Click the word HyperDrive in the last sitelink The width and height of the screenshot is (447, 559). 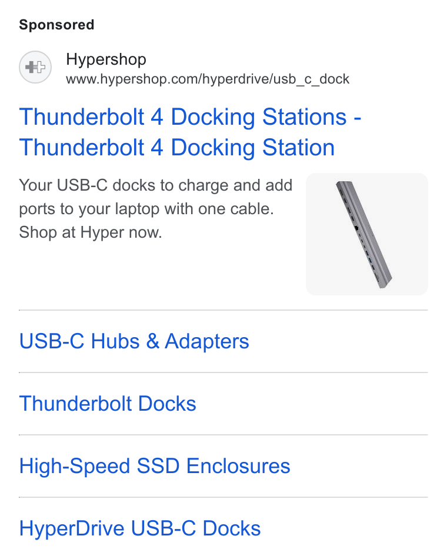pos(72,529)
